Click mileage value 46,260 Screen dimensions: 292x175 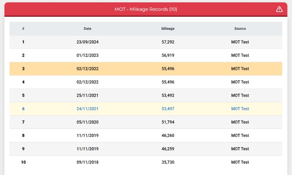168,136
